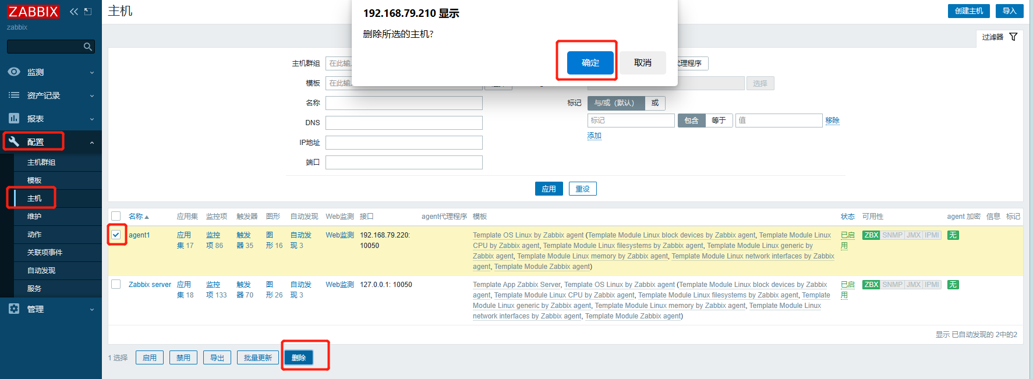Click the 启用 button

click(150, 357)
